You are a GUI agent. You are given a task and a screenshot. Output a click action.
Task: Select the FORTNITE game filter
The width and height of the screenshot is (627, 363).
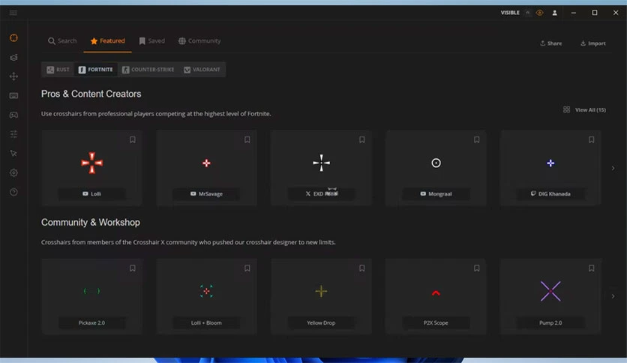point(95,70)
